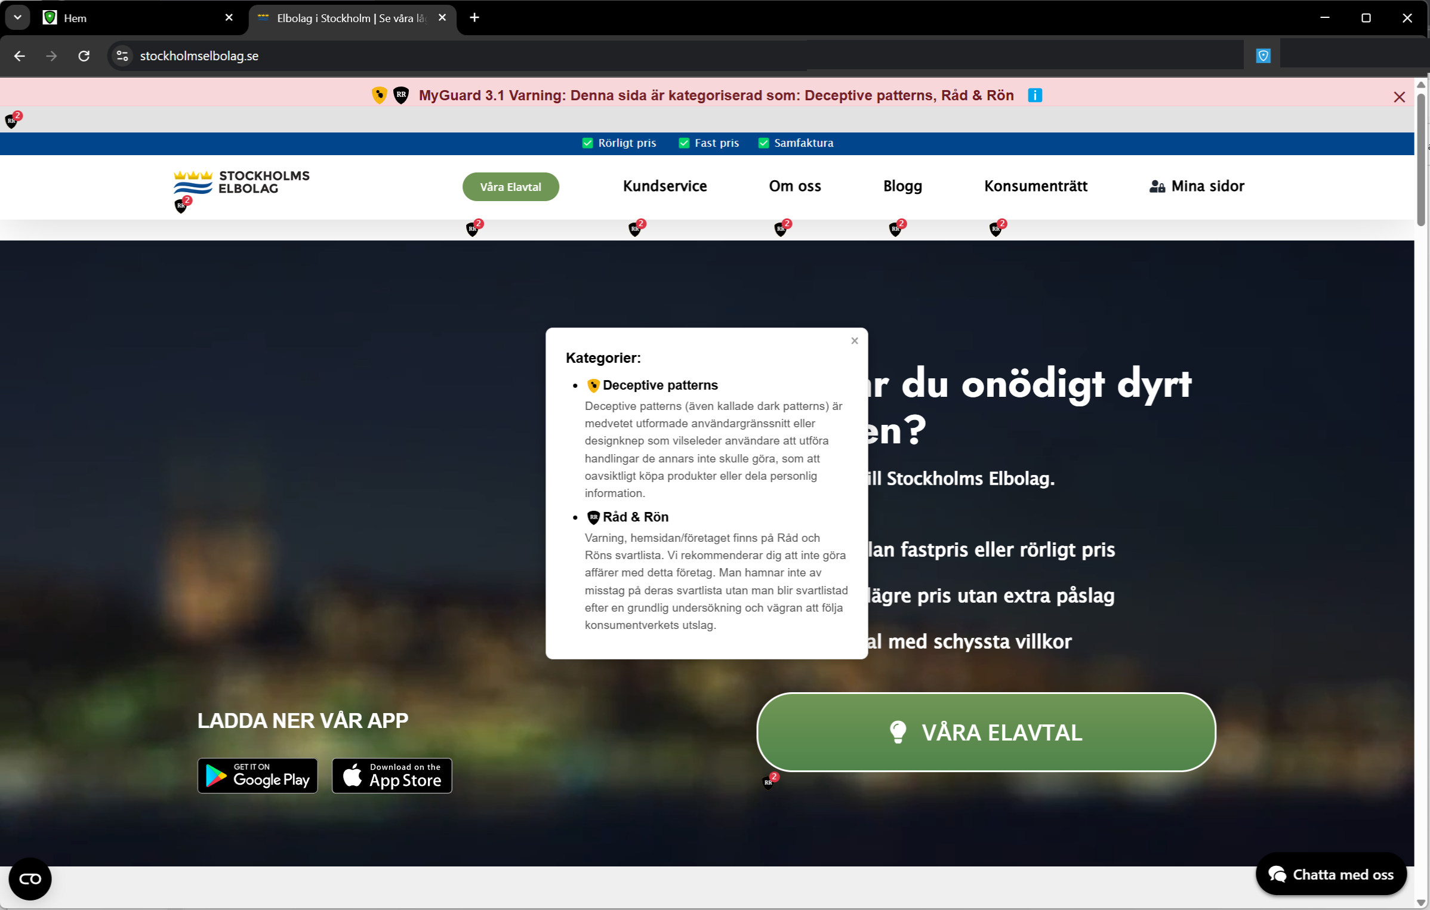Click the scrollbar down arrow

[x=1422, y=903]
